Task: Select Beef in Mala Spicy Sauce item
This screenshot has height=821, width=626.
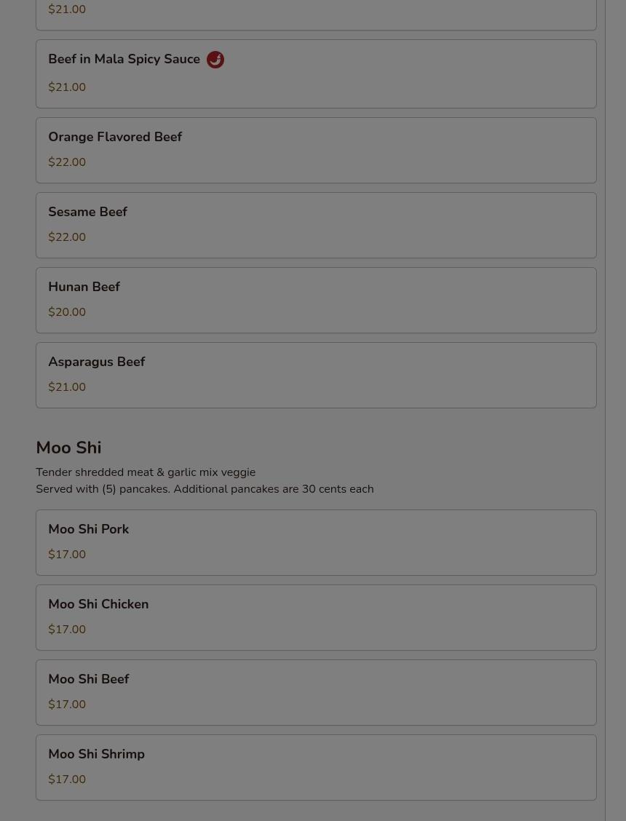Action: tap(316, 74)
